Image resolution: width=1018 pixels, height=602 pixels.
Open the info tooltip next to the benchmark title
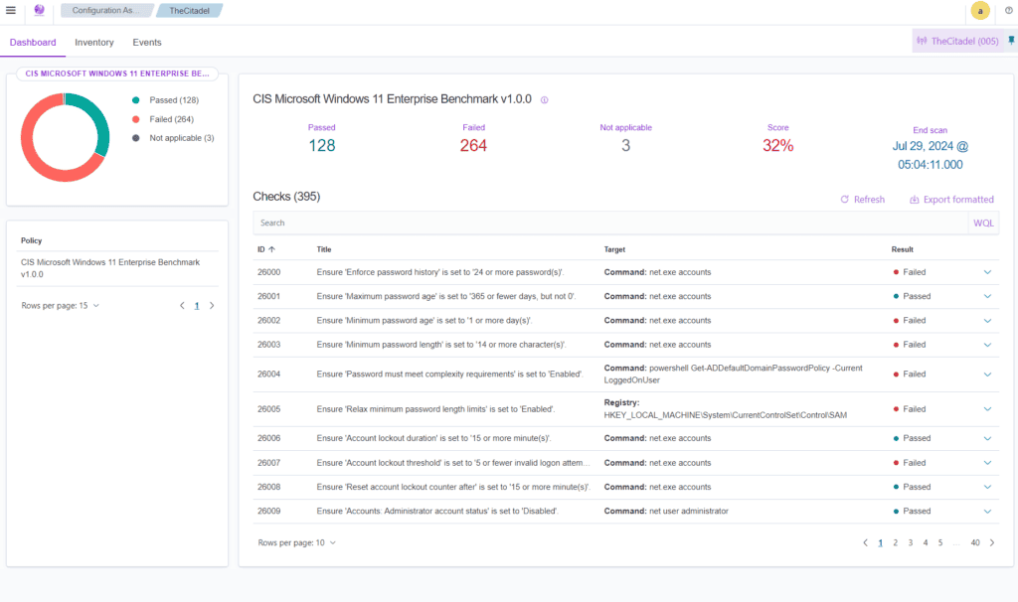click(x=543, y=99)
